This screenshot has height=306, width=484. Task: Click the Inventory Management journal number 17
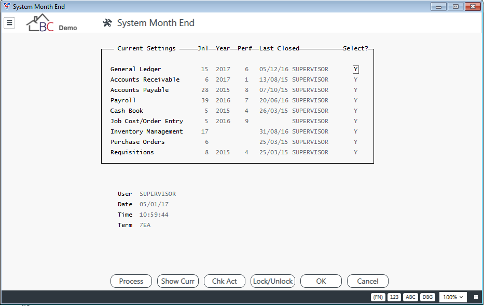205,131
